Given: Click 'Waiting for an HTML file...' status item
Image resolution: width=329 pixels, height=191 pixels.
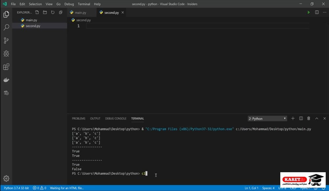Looking at the screenshot, I should click(67, 188).
